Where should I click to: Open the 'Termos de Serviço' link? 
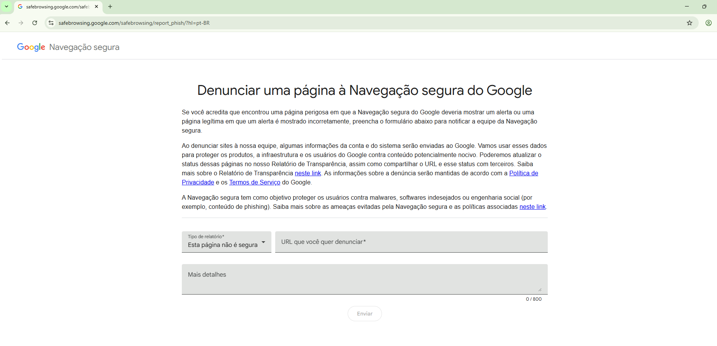[255, 182]
